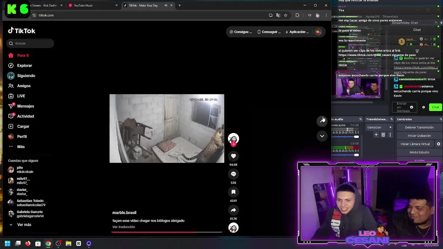443x249 pixels.
Task: Click the translate page icon
Action: tap(278, 15)
